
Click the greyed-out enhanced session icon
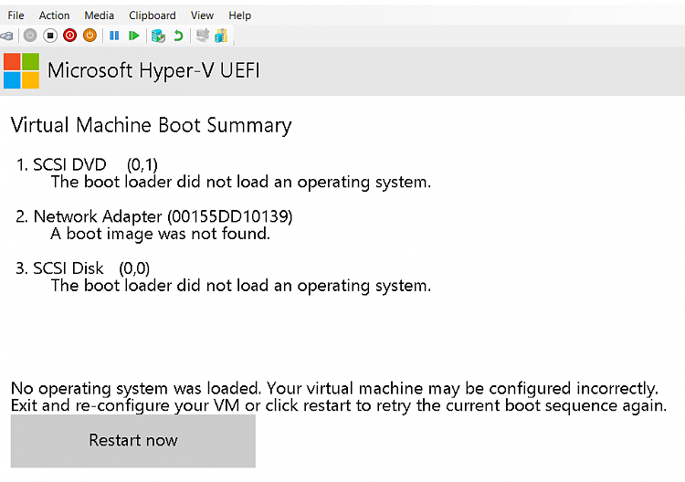point(202,36)
